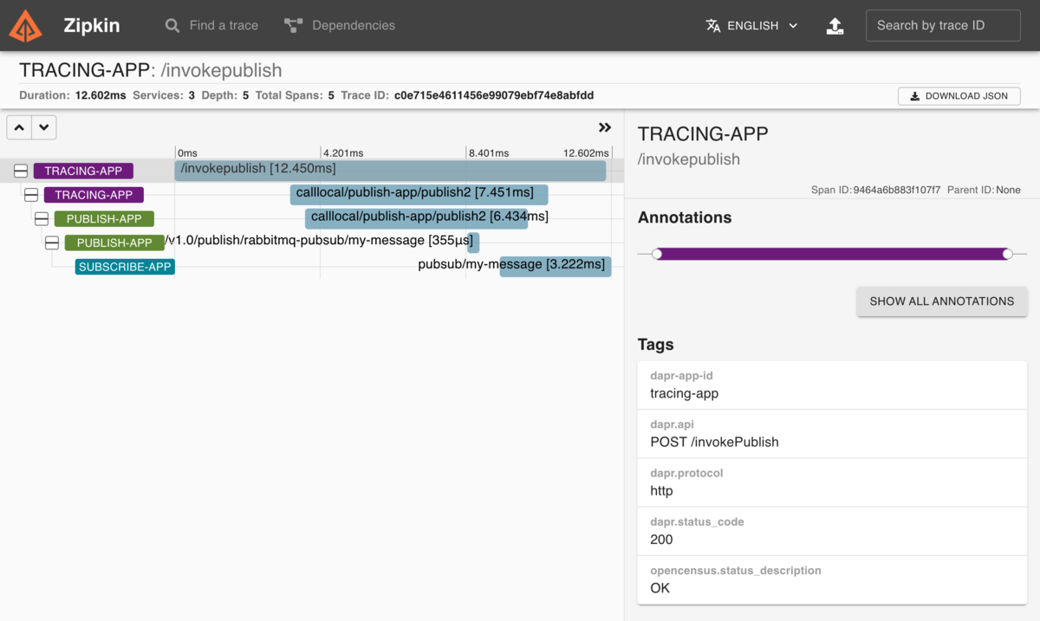Click the right annotation marker on timeline
This screenshot has height=621, width=1040.
coord(1007,254)
